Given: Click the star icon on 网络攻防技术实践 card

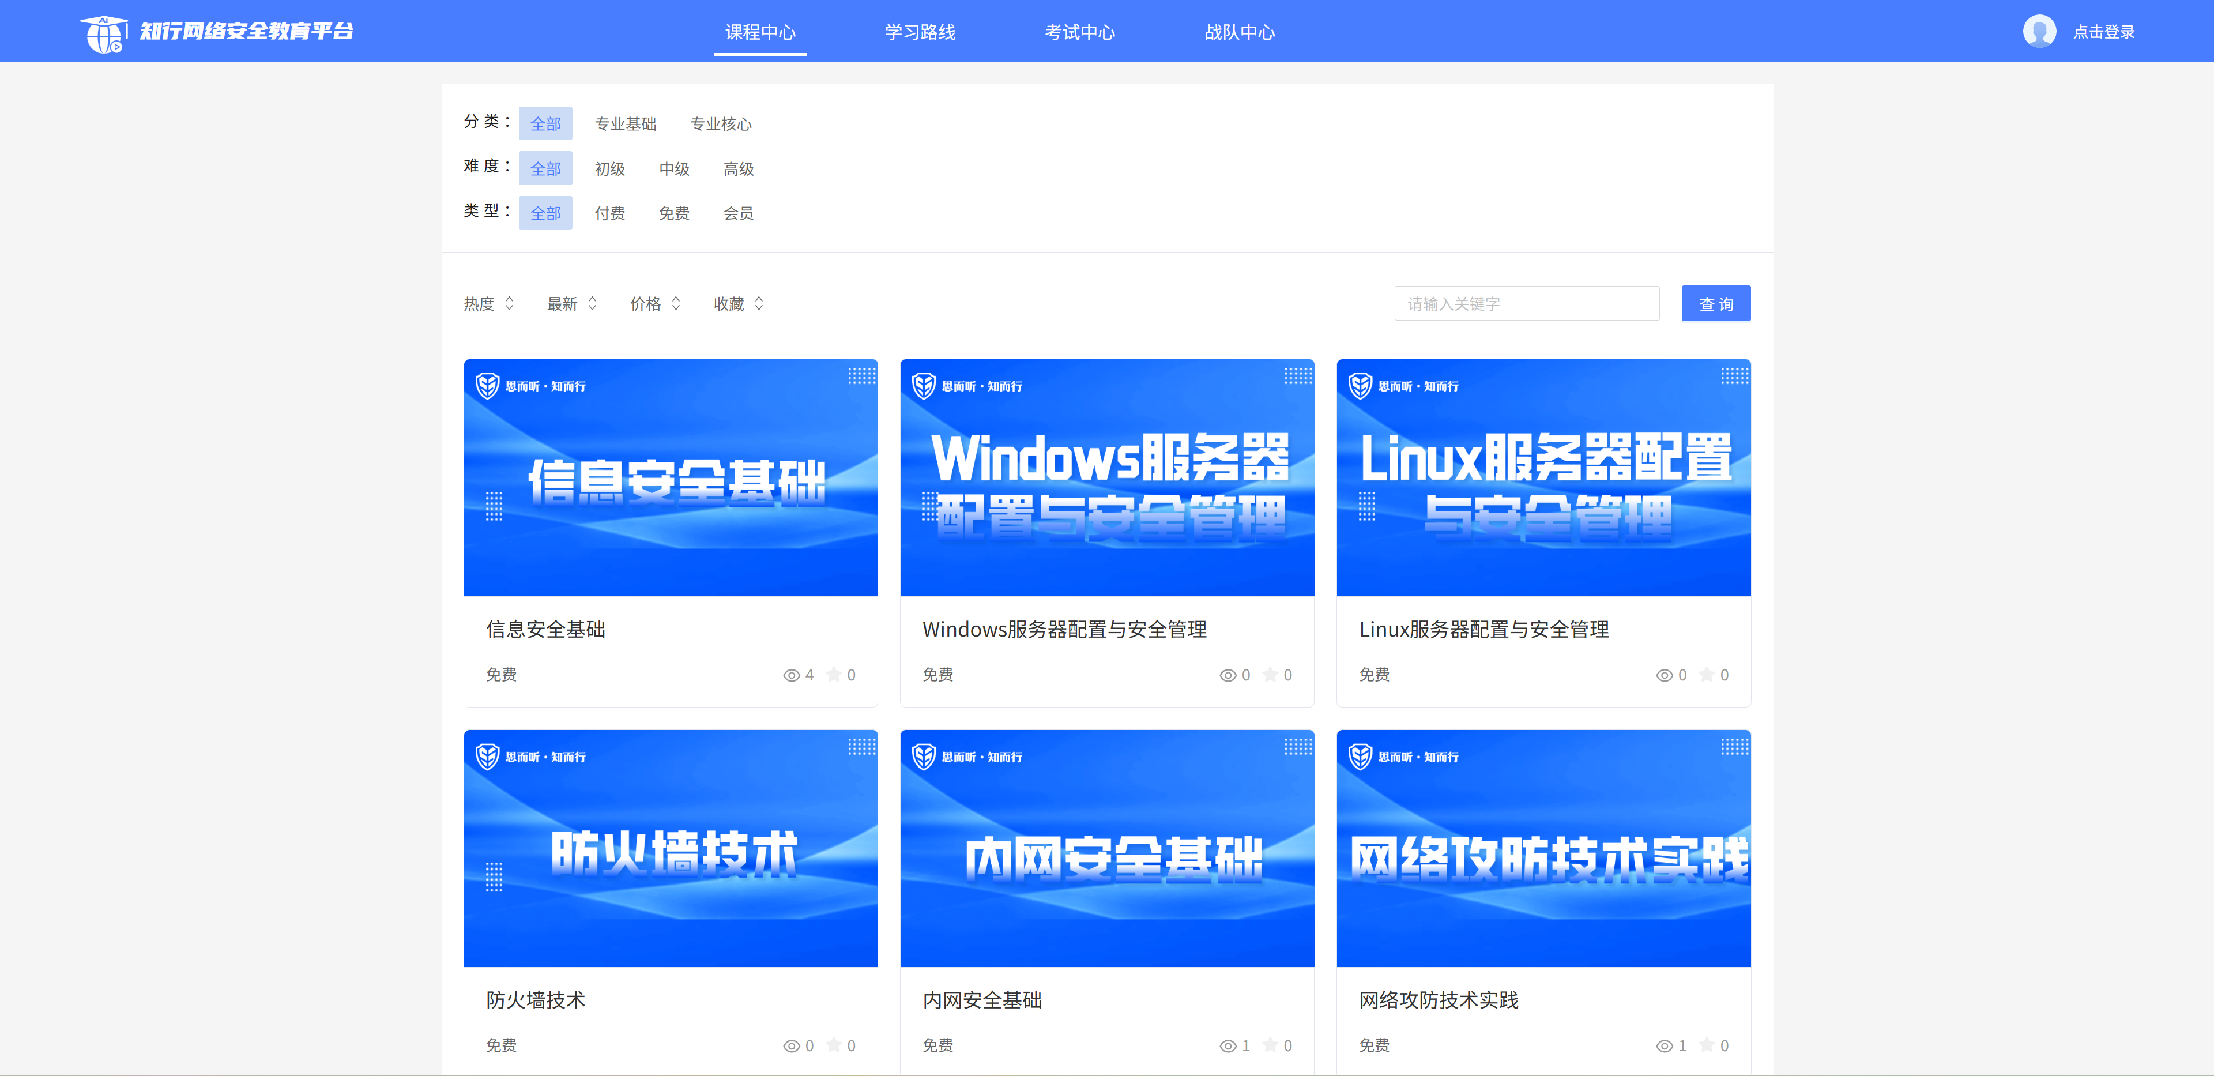Looking at the screenshot, I should coord(1706,1046).
